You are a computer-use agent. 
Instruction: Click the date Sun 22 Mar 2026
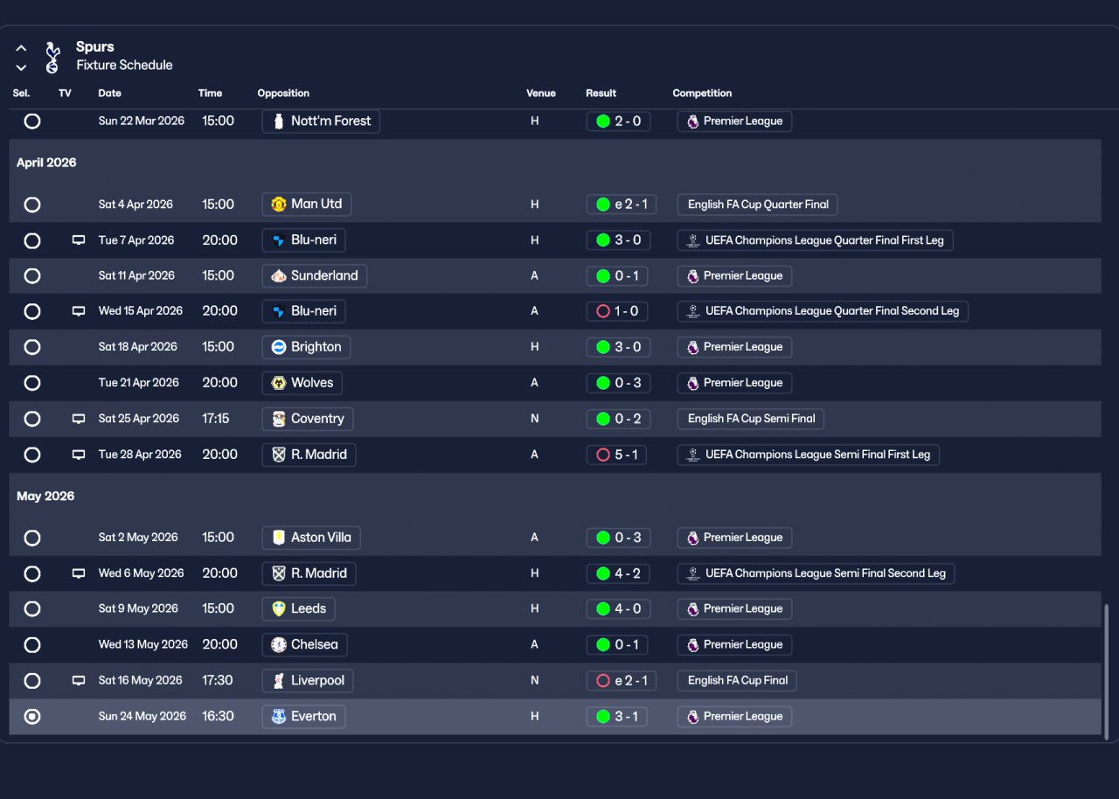(x=142, y=122)
